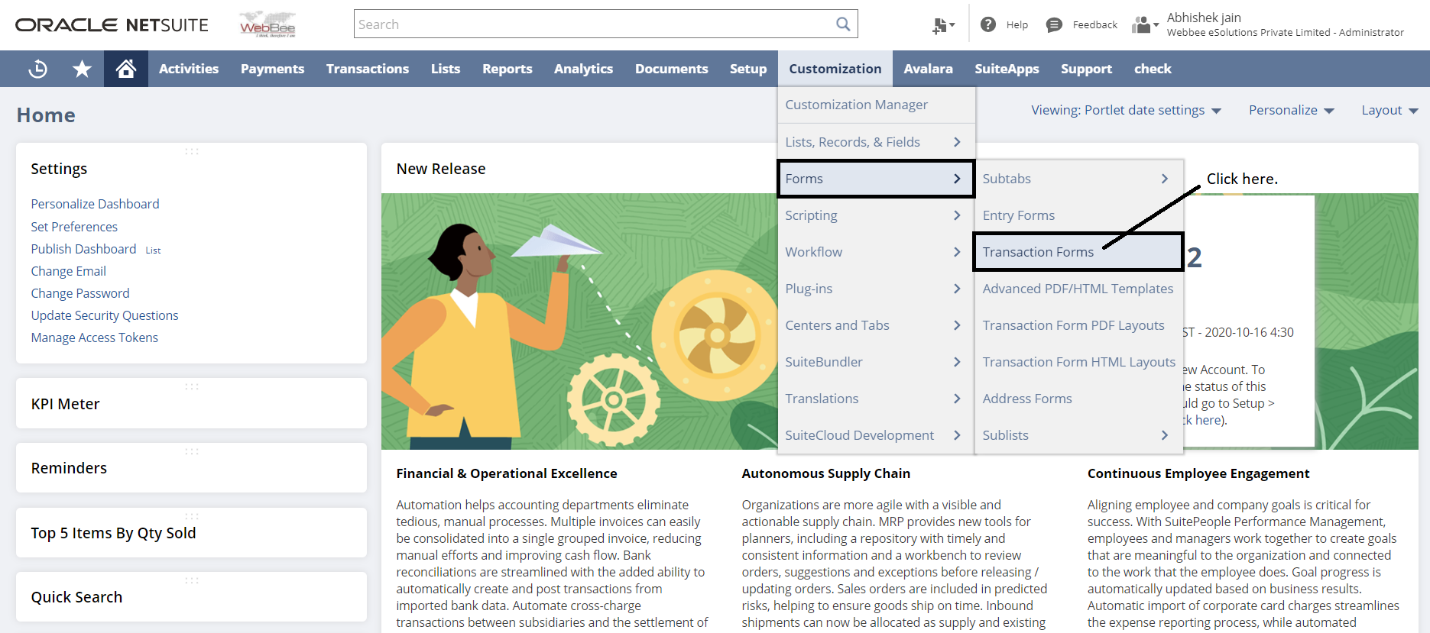Open the Change Role user icon
Image resolution: width=1430 pixels, height=633 pixels.
[x=1144, y=25]
